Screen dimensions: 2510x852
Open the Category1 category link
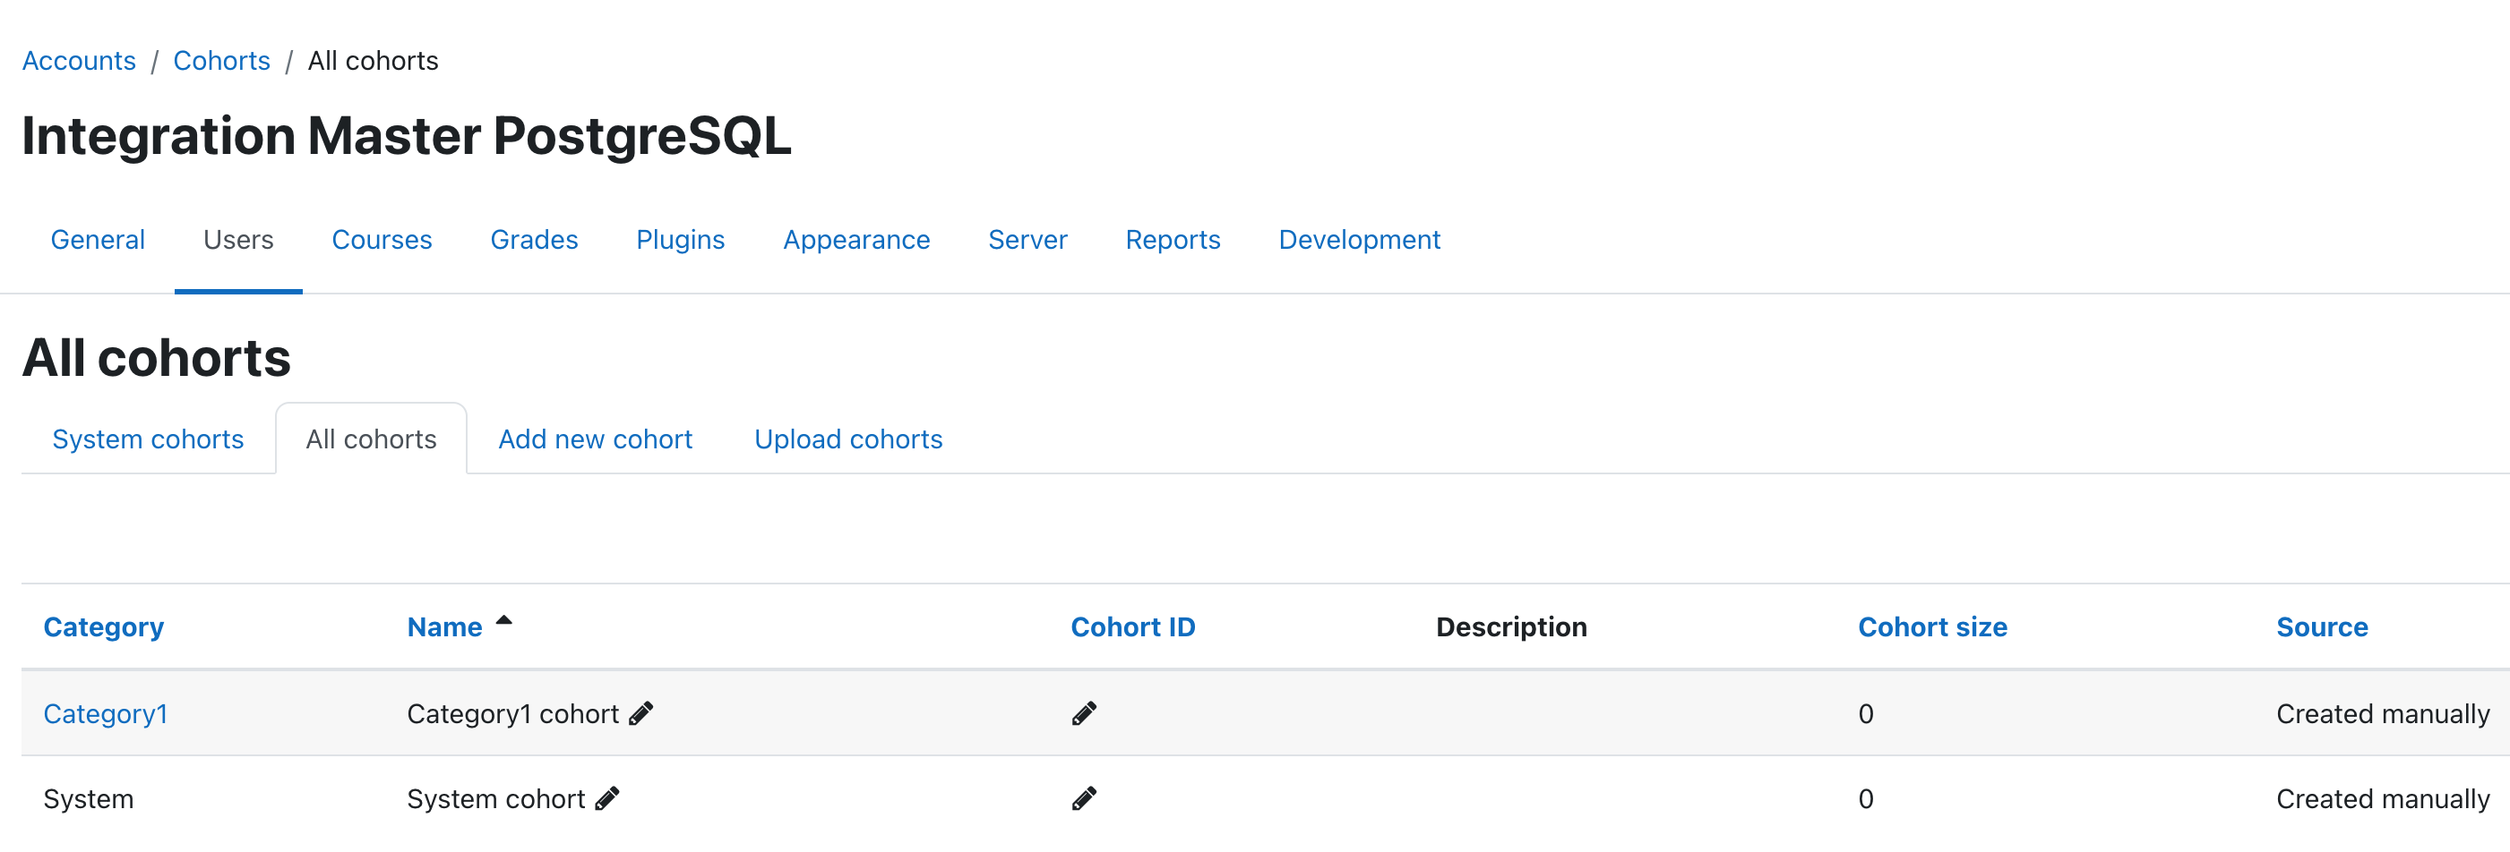[105, 714]
